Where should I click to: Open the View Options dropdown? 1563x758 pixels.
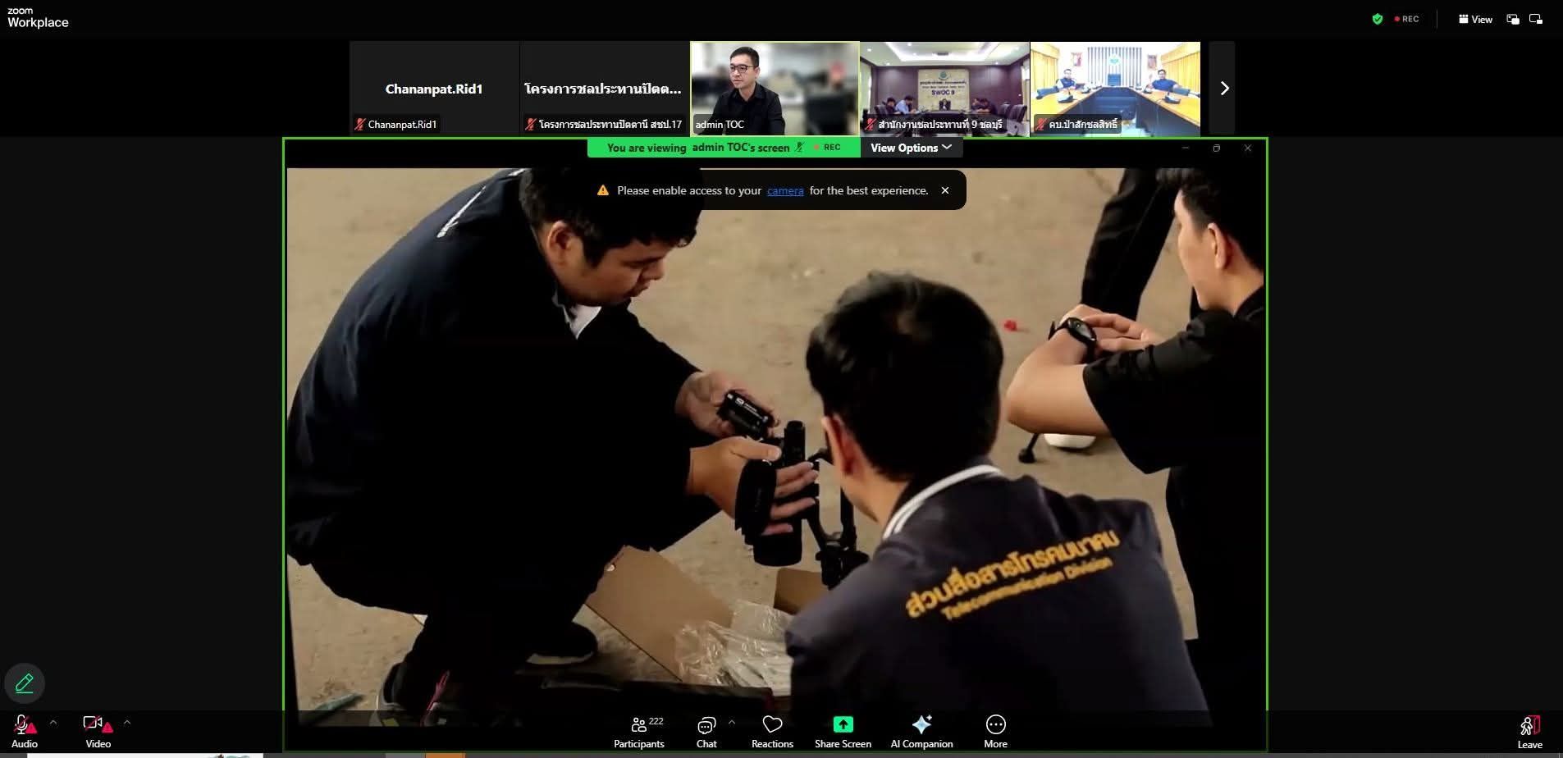coord(911,148)
